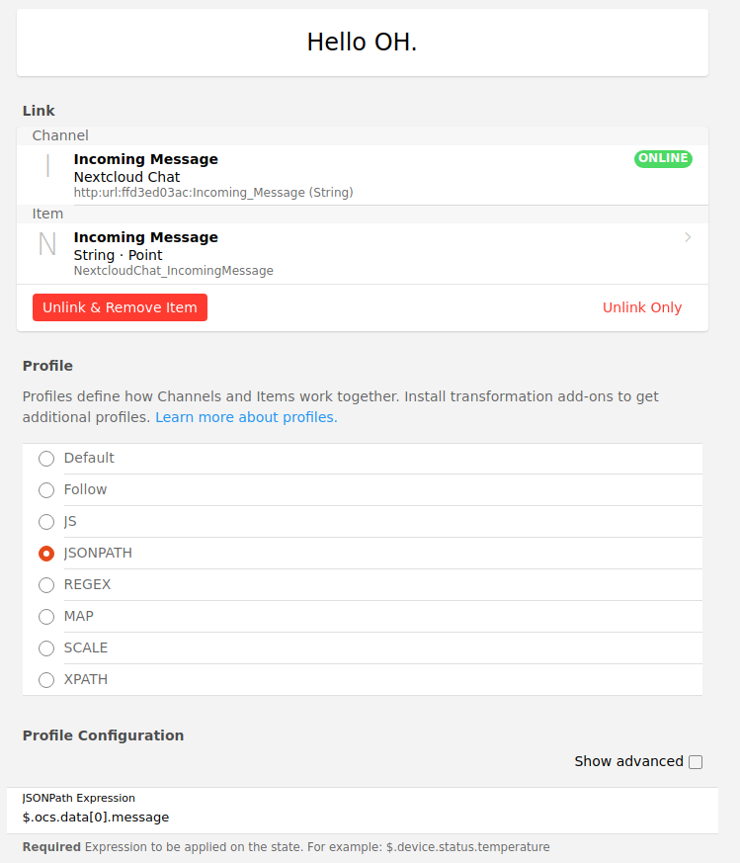The width and height of the screenshot is (740, 863).
Task: Enable the Show advanced checkbox
Action: [696, 762]
